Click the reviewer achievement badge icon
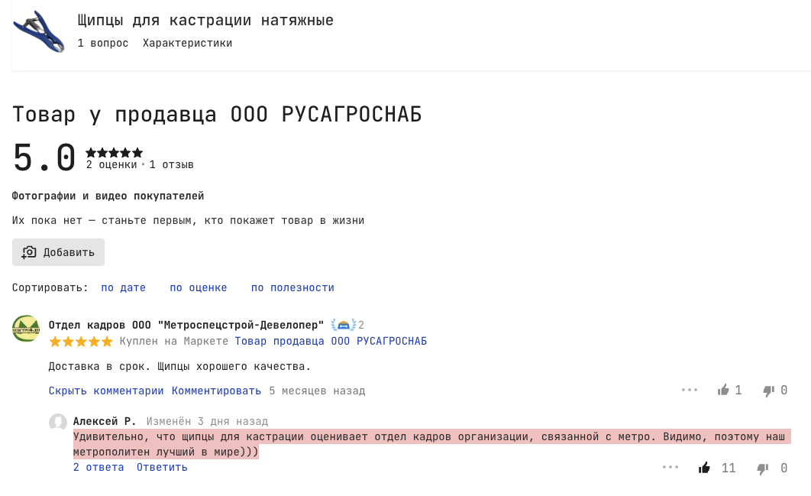The width and height of the screenshot is (811, 496). coord(343,325)
